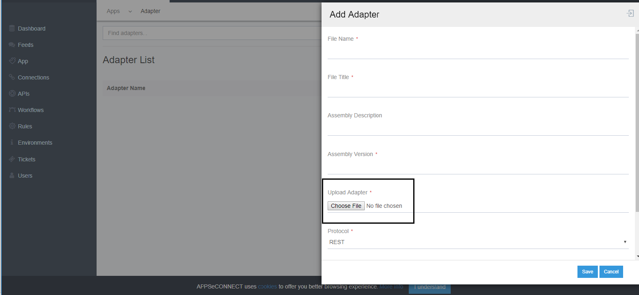Open APIs from the sidebar
639x295 pixels.
point(24,94)
